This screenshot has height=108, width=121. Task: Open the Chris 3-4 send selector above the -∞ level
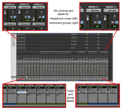[39, 7]
